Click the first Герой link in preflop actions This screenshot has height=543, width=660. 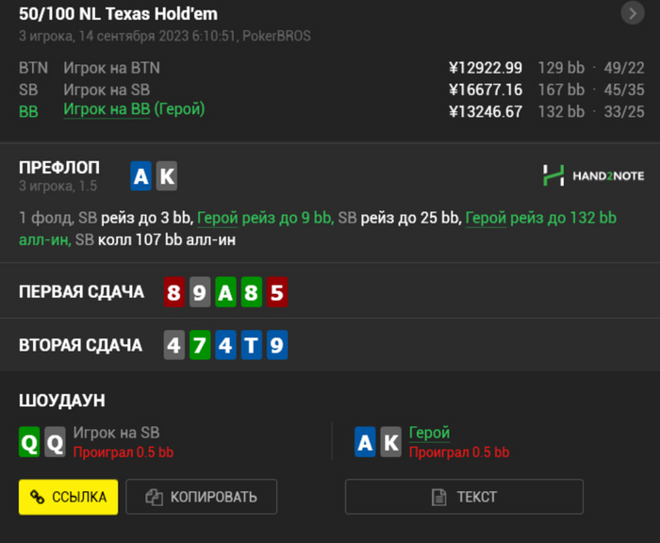point(217,218)
